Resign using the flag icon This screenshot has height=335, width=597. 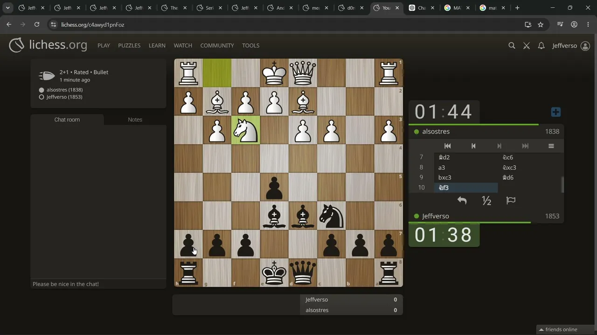[511, 201]
